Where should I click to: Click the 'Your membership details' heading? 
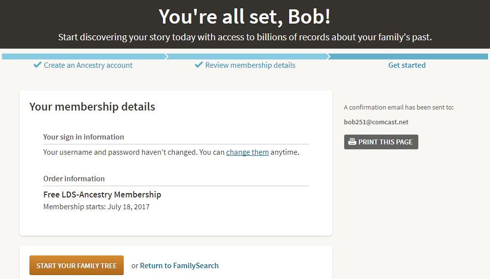click(x=92, y=107)
